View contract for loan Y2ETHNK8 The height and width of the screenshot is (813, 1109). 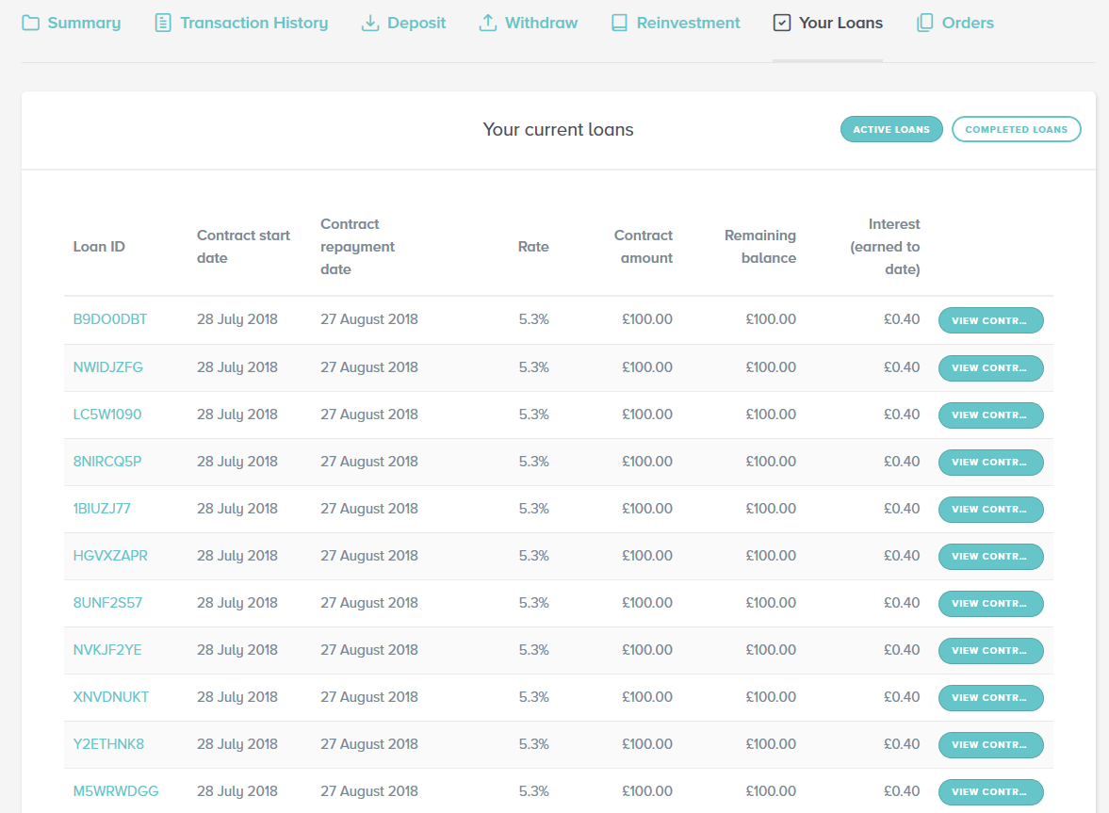[991, 745]
